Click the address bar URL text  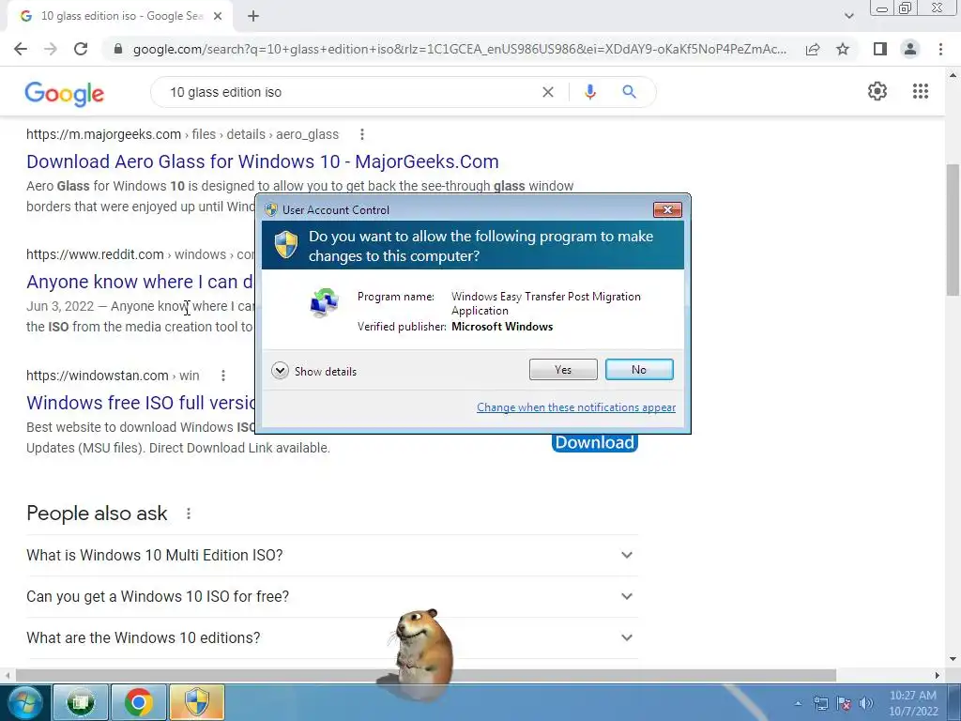tap(460, 49)
